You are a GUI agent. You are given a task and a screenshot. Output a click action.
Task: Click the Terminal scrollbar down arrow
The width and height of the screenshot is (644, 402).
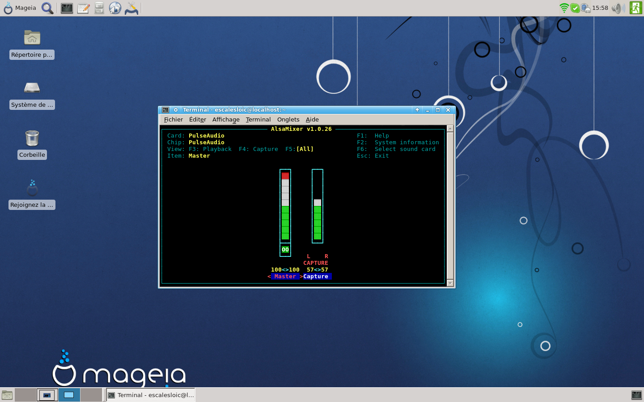click(450, 283)
